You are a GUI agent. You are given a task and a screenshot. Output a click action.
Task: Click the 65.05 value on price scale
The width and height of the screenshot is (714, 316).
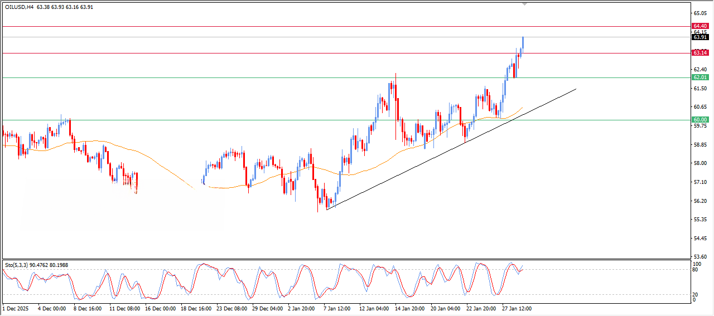click(699, 13)
